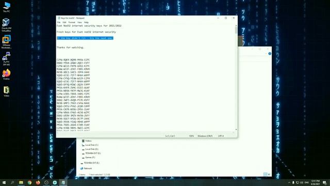The width and height of the screenshot is (330, 186).
Task: Click the 'Eset Nod32 internet security keys' heading line
Action: (89, 26)
